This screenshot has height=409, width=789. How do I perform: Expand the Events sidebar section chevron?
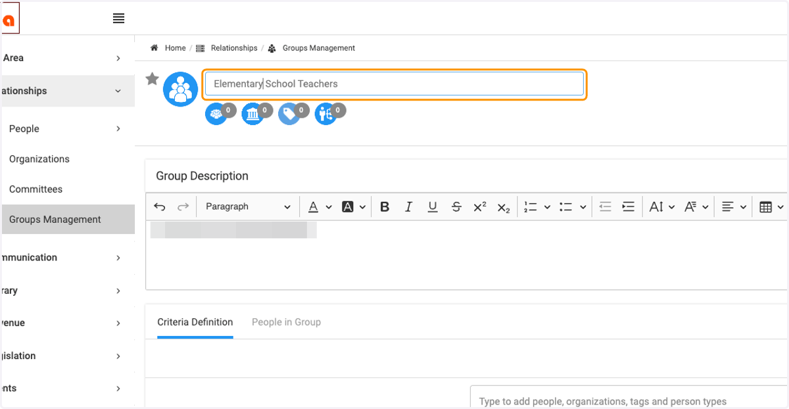118,389
